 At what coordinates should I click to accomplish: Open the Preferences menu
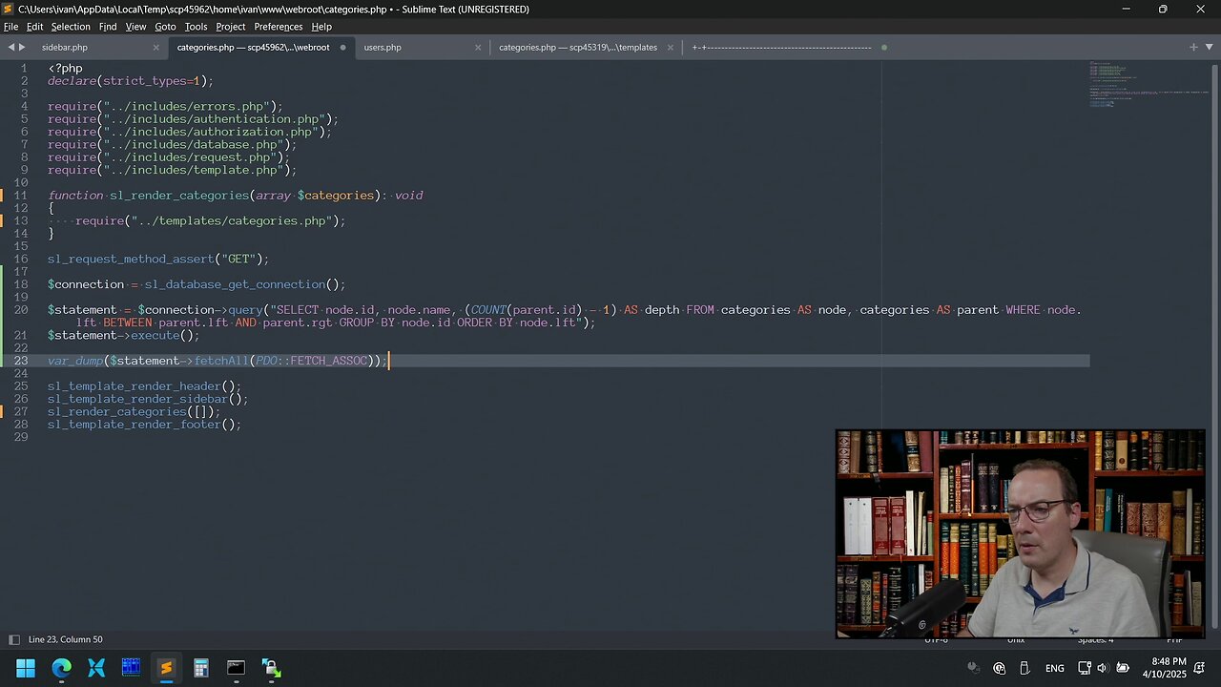[x=278, y=27]
